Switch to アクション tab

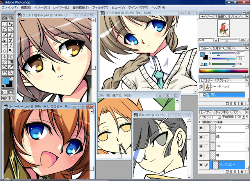[223, 81]
